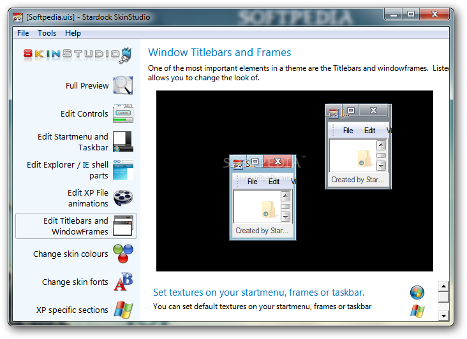Open the Tools menu
This screenshot has width=467, height=339.
click(x=47, y=33)
